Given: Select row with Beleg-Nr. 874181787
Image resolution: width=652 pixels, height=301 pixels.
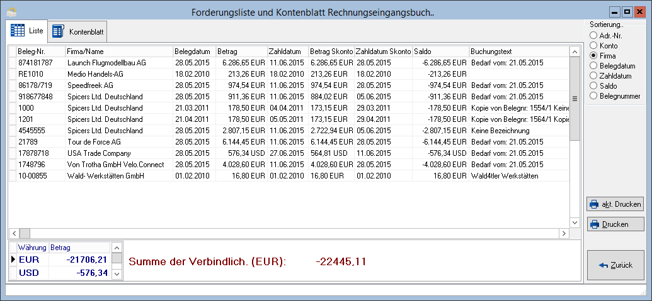Looking at the screenshot, I should (289, 63).
